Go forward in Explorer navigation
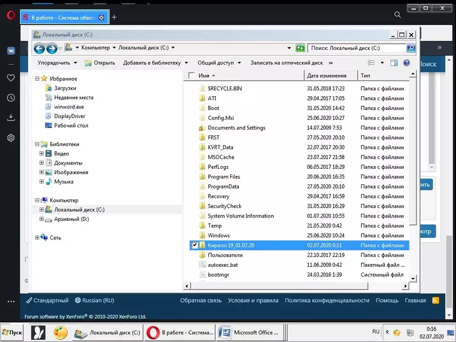The image size is (456, 342). pos(51,48)
